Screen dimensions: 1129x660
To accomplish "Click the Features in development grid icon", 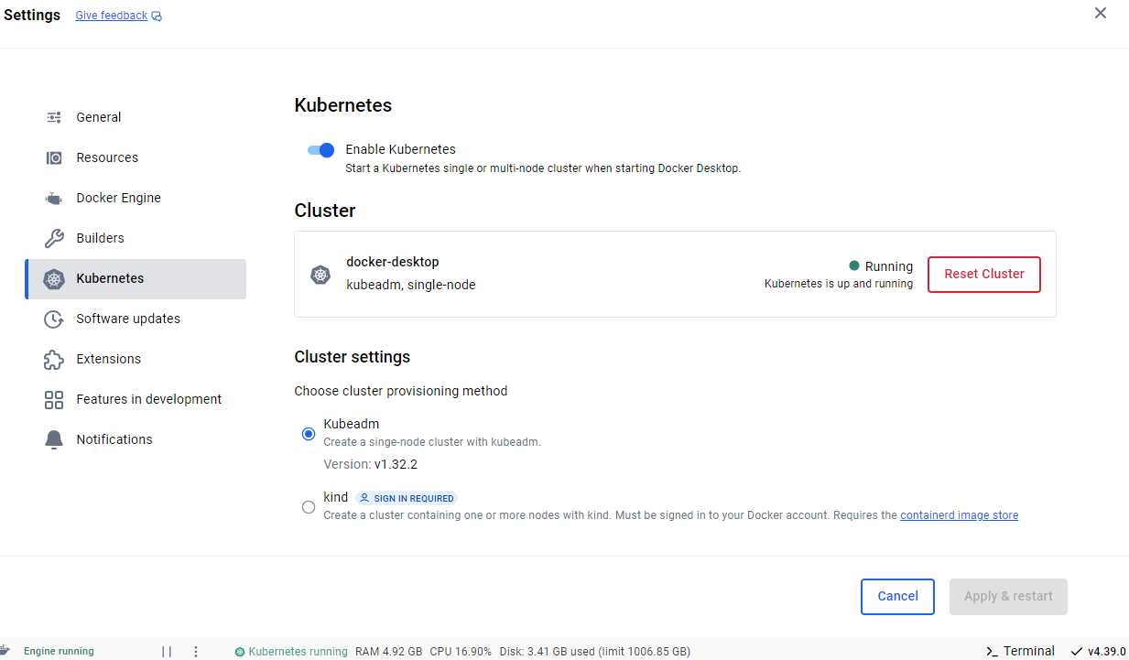I will [x=54, y=399].
